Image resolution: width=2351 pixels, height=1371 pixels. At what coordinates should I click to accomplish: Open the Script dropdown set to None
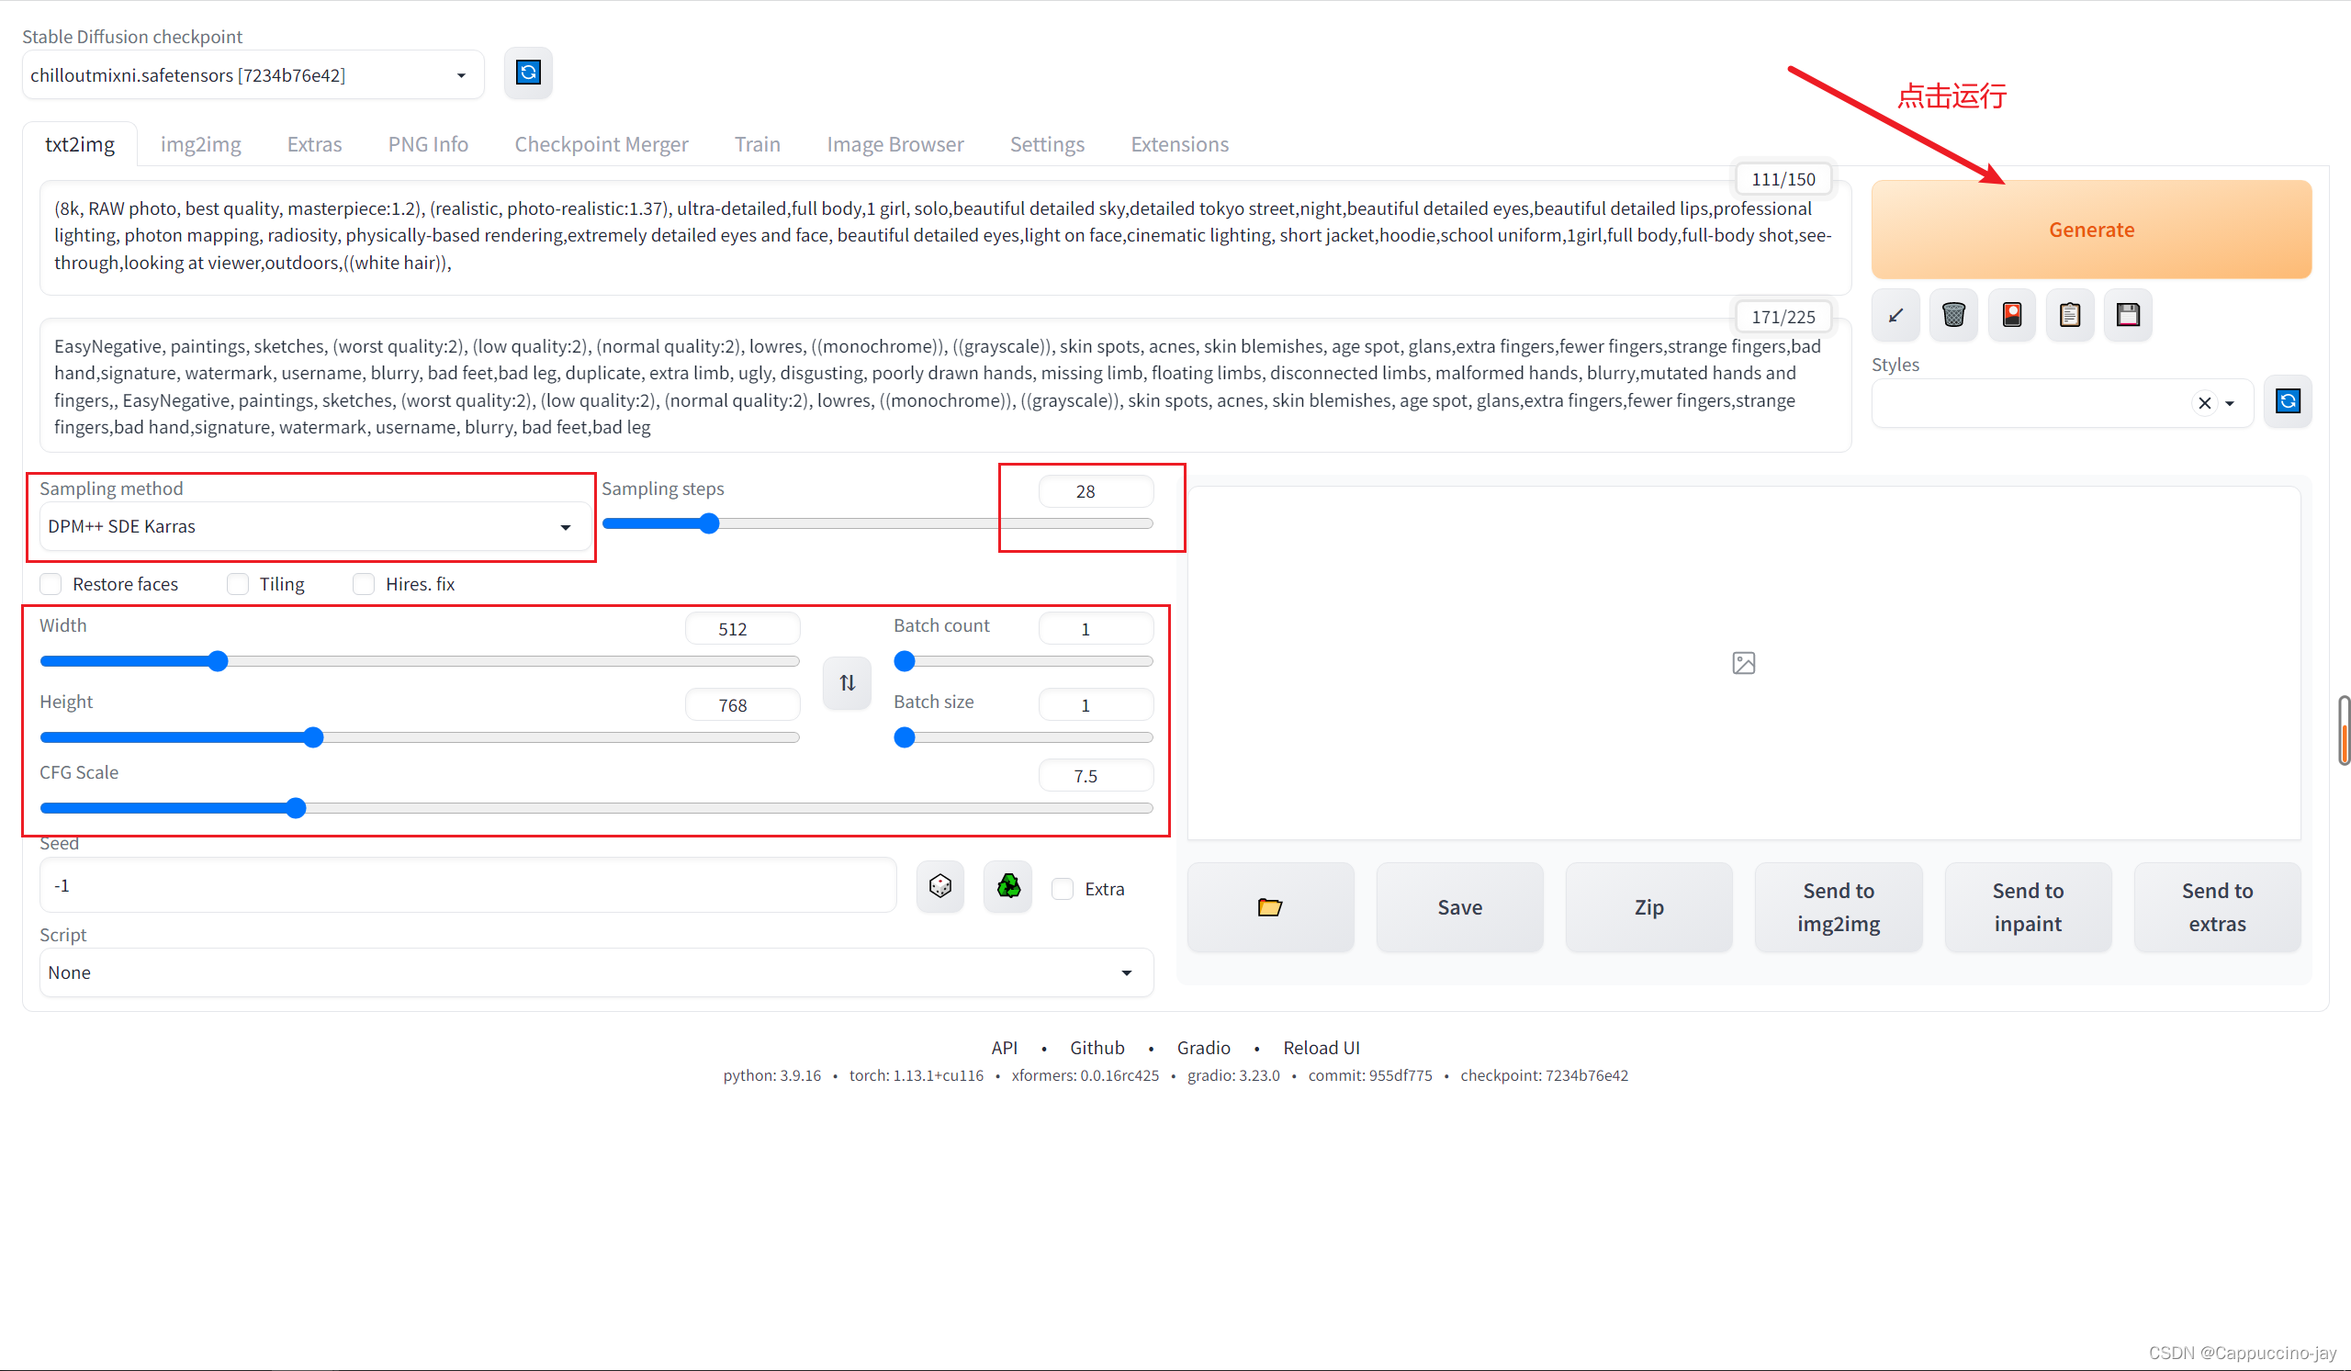pyautogui.click(x=596, y=972)
